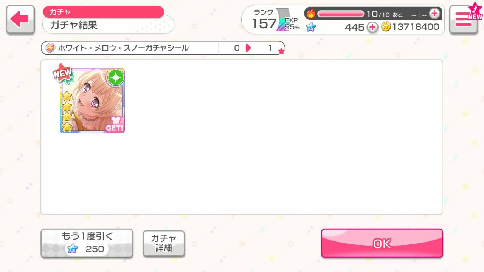Tap the pink back arrow button
Screen dimensions: 484x272
20,20
